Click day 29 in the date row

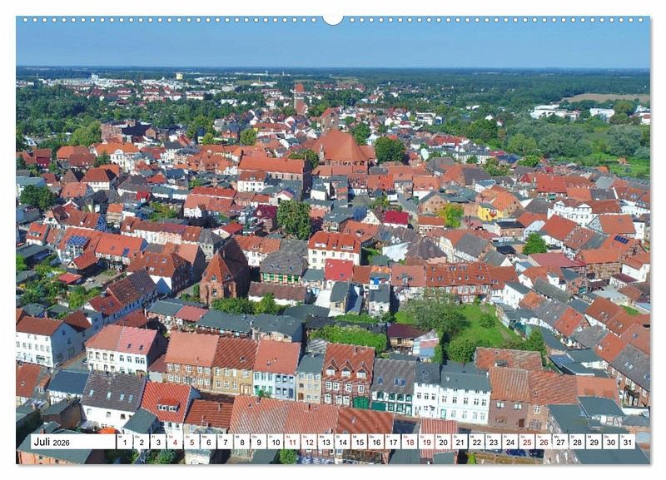coord(593,442)
